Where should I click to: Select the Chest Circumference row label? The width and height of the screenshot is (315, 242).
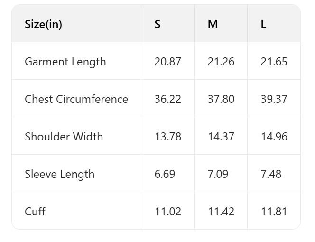76,99
